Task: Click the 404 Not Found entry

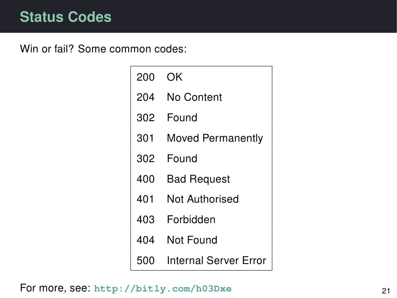Action: tap(201, 240)
